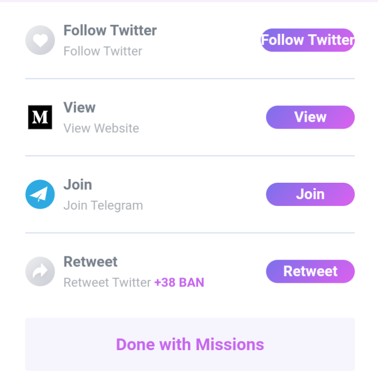378x376 pixels.
Task: Select the Retweet Twitter description text
Action: pos(107,282)
